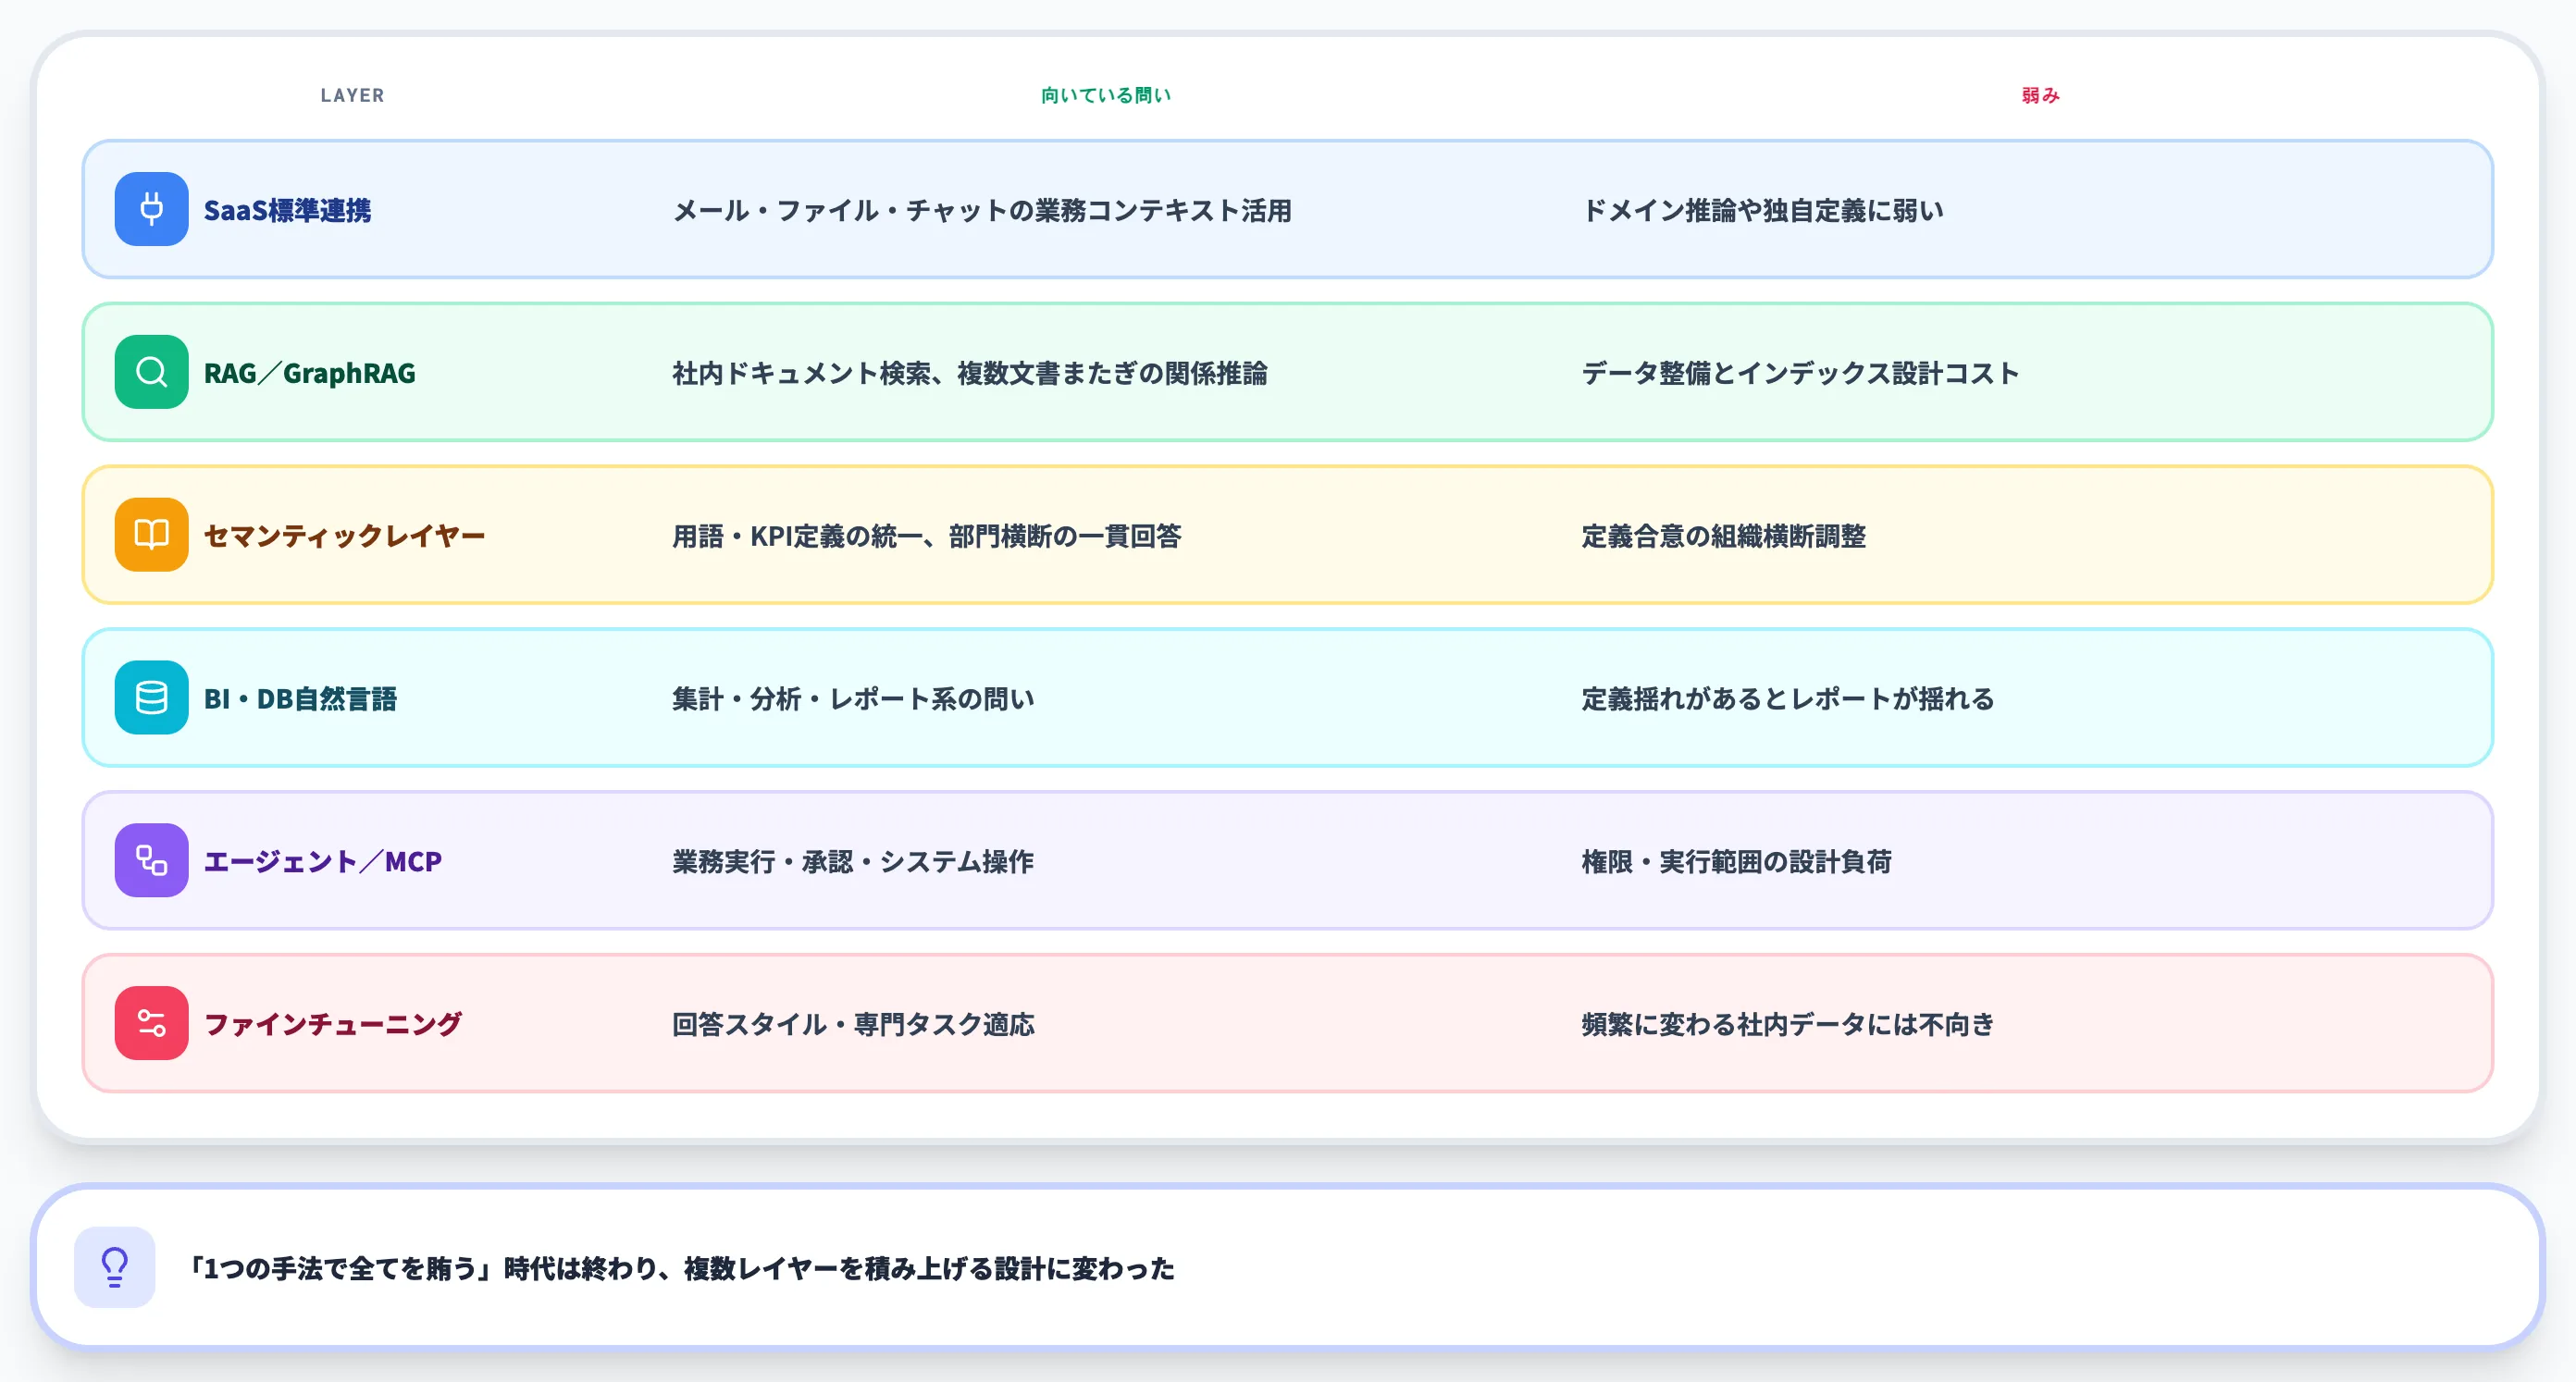Click text 定義合意の組織横断調整
Viewport: 2576px width, 1382px height.
pos(1723,536)
